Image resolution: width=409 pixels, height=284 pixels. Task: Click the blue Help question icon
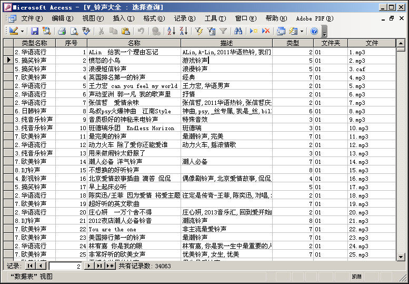tap(314, 31)
